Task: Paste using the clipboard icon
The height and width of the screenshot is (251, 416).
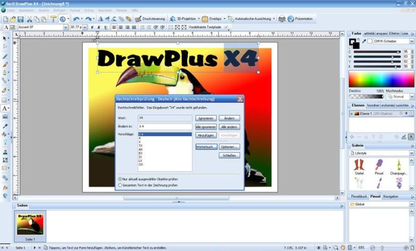Action: pos(44,19)
